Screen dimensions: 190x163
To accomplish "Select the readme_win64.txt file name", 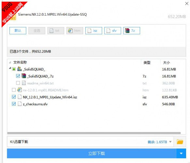I will coord(40,83).
